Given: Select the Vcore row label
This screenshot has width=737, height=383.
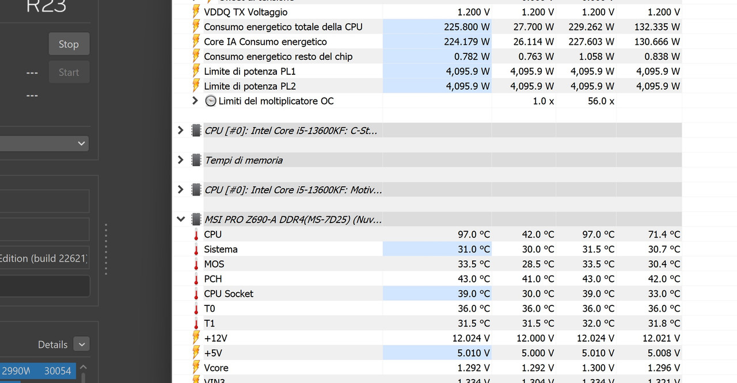Looking at the screenshot, I should [x=216, y=367].
